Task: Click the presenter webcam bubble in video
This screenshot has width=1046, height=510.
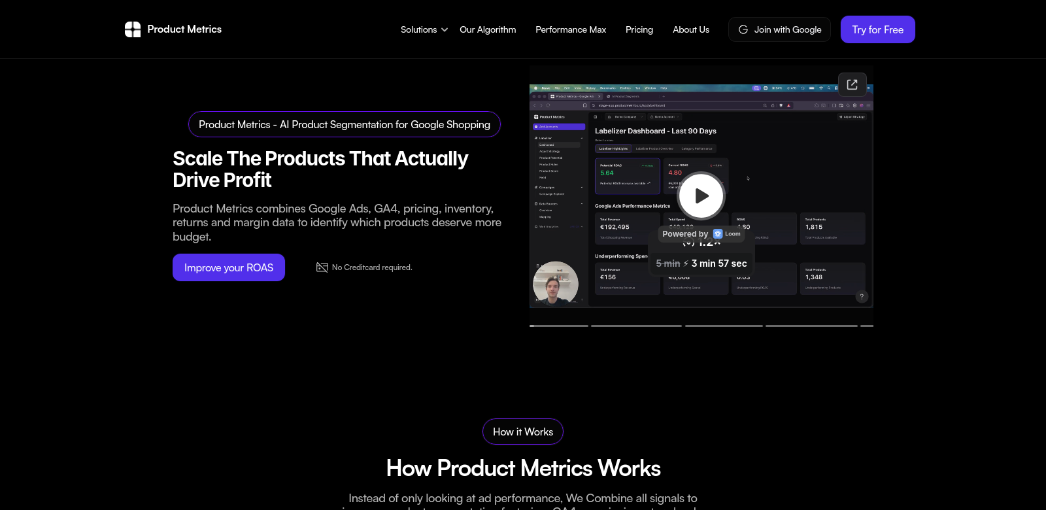Action: click(555, 284)
